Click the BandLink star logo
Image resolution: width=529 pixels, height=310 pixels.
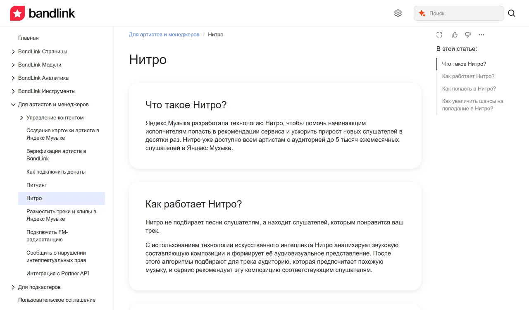17,13
